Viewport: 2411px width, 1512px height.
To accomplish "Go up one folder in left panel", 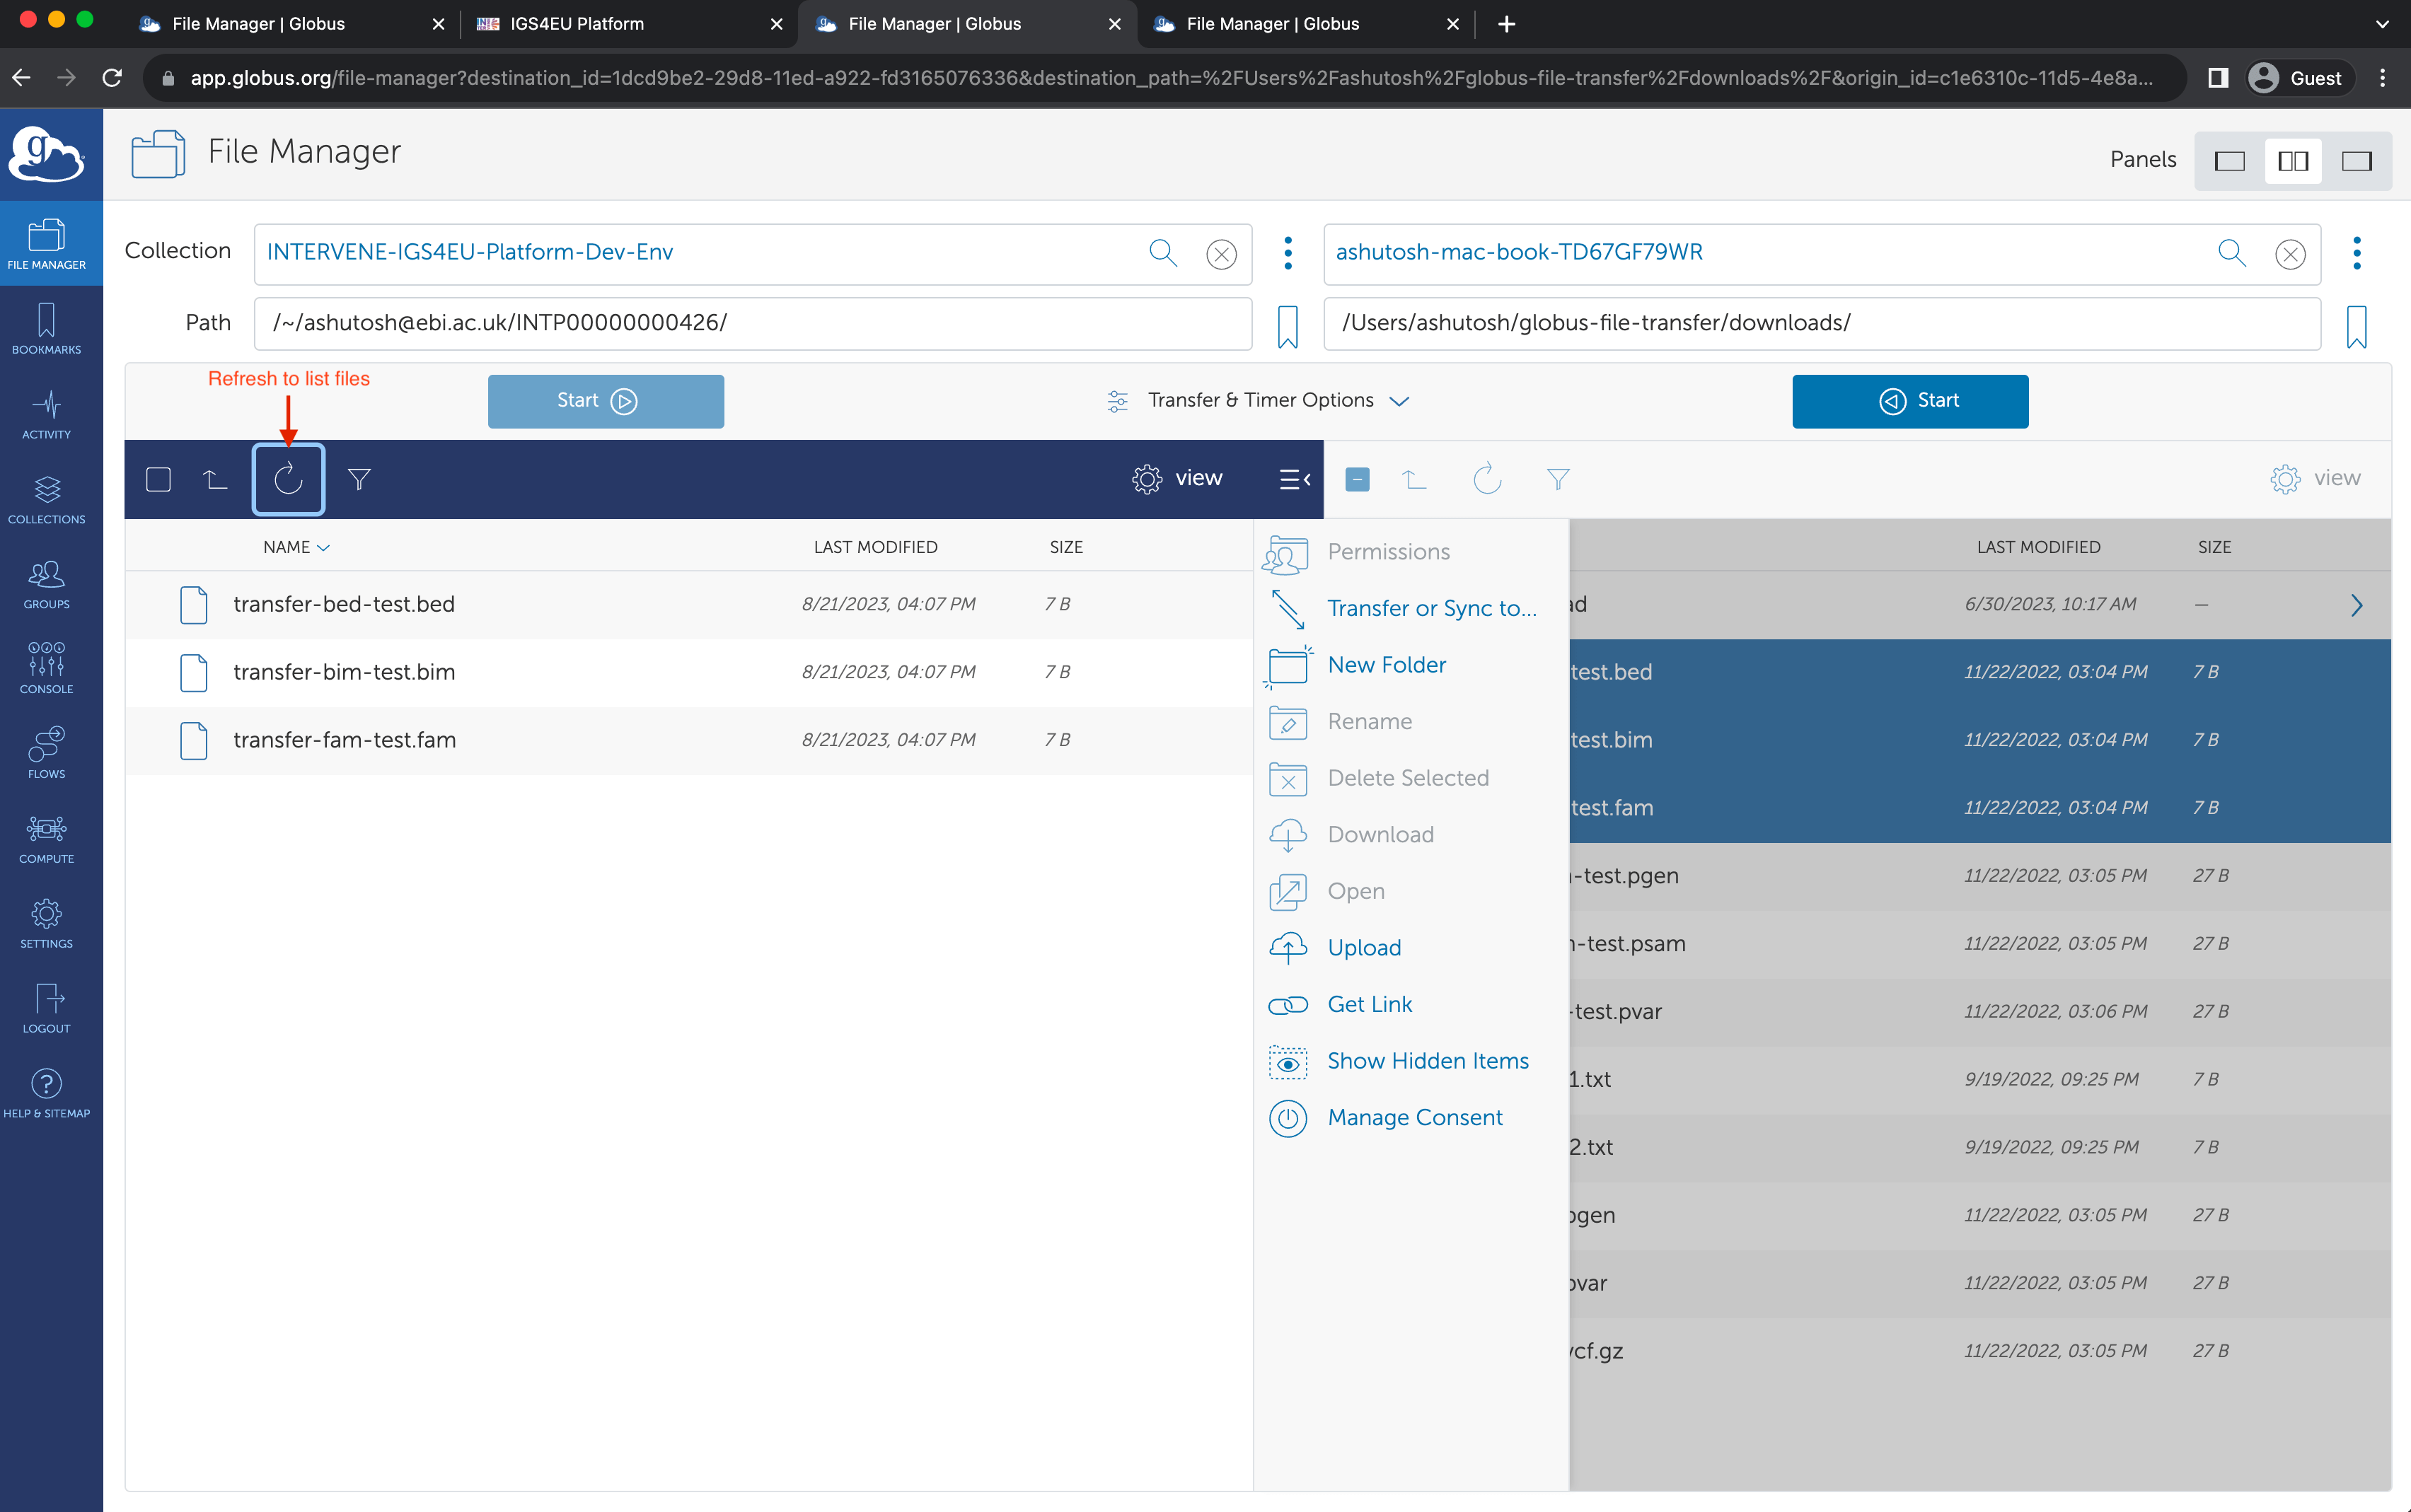I will [x=215, y=479].
